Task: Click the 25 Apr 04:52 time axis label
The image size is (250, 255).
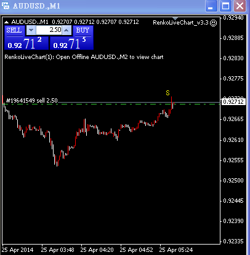Action: point(136,250)
